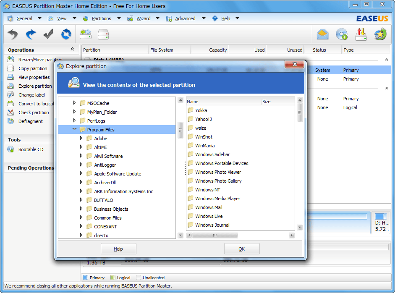Image resolution: width=395 pixels, height=293 pixels.
Task: Click the EASEUS logo
Action: pos(372,18)
